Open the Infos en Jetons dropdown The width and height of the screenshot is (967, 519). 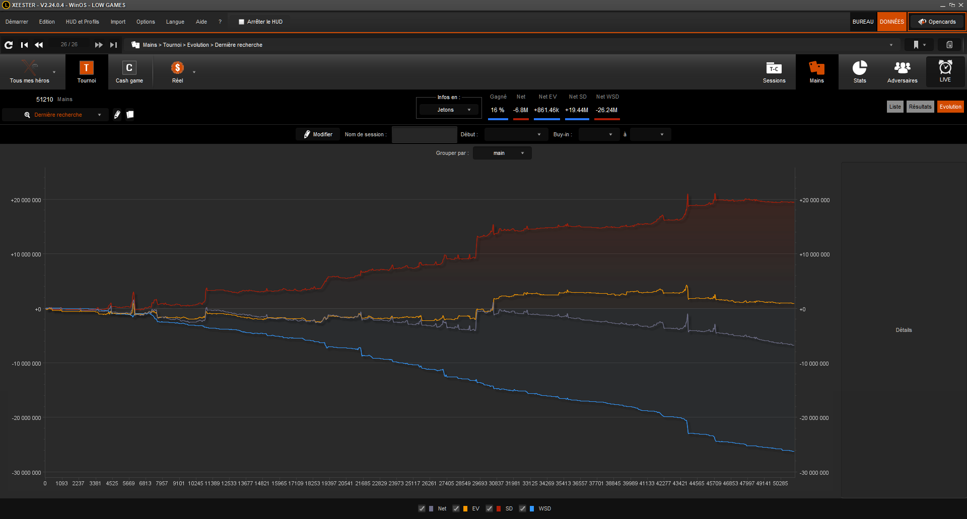449,110
